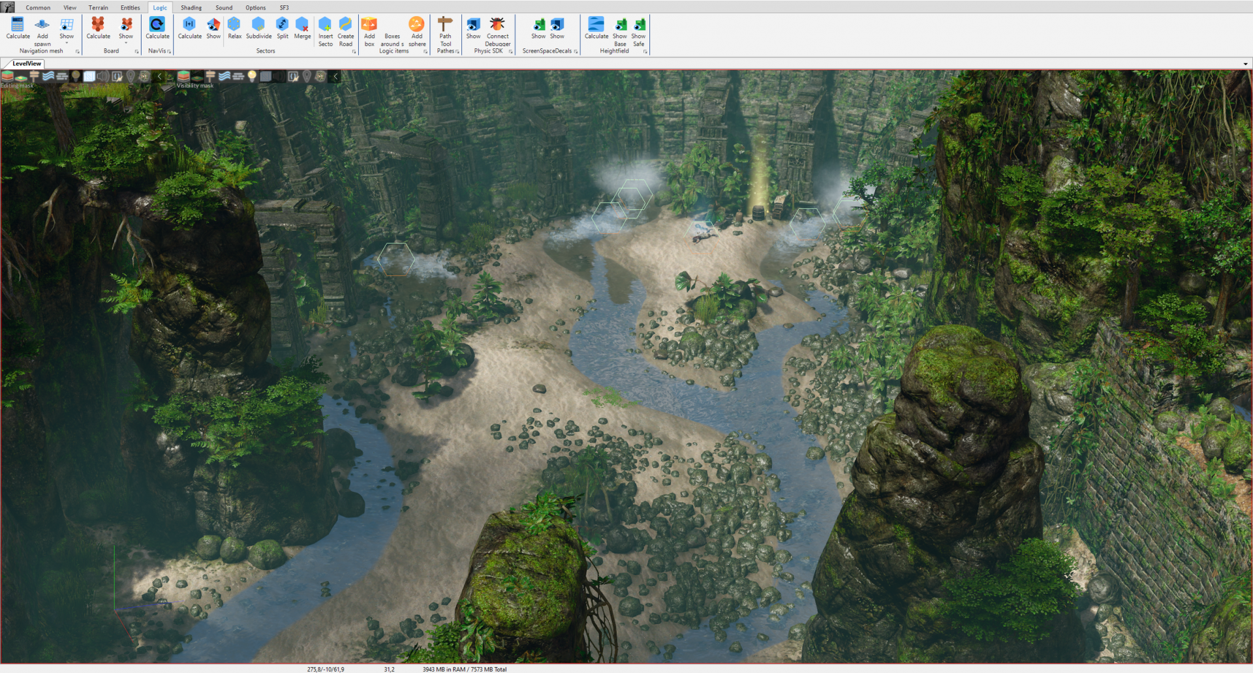Image resolution: width=1253 pixels, height=673 pixels.
Task: Click the Merge sectors icon
Action: click(302, 29)
